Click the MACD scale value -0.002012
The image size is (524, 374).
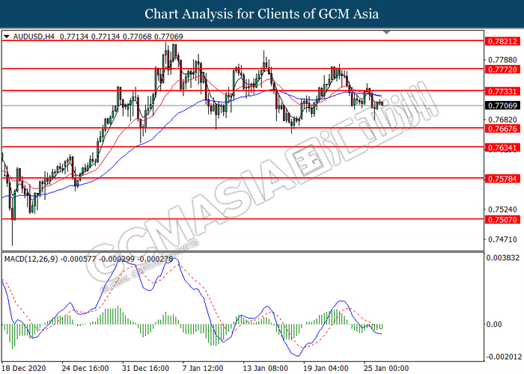pos(502,357)
